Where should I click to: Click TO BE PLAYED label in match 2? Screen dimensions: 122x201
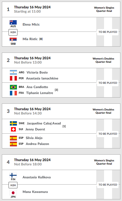point(108,83)
